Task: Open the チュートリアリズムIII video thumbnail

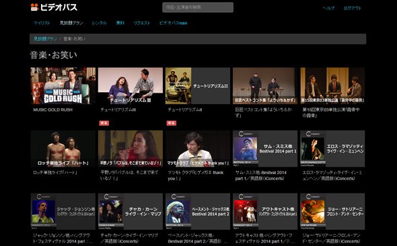Action: coord(131,86)
